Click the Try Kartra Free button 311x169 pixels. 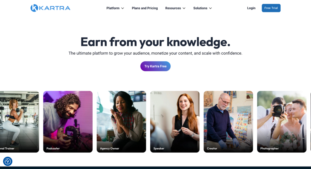tap(155, 66)
